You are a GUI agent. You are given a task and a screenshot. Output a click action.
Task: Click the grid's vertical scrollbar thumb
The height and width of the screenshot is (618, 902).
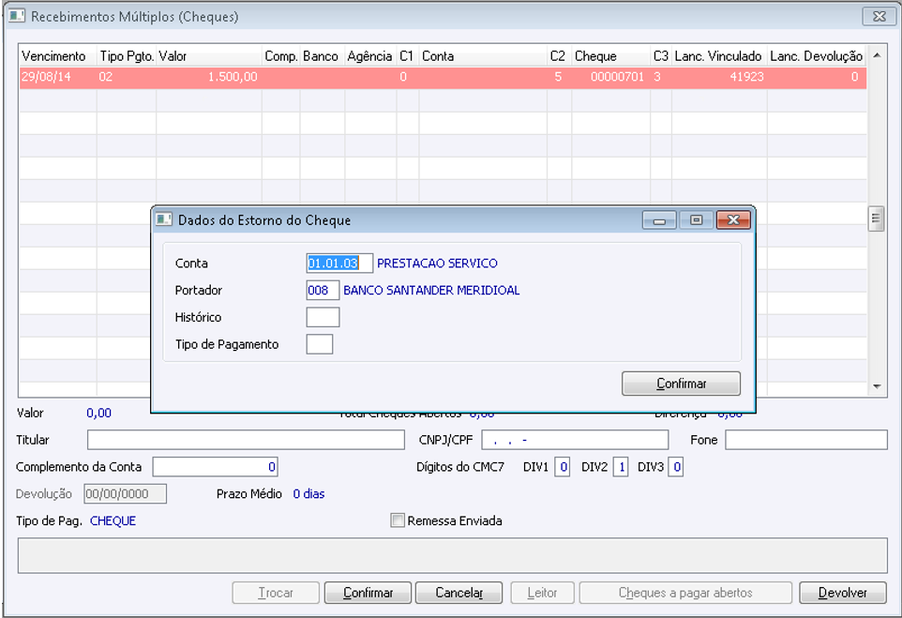click(876, 219)
